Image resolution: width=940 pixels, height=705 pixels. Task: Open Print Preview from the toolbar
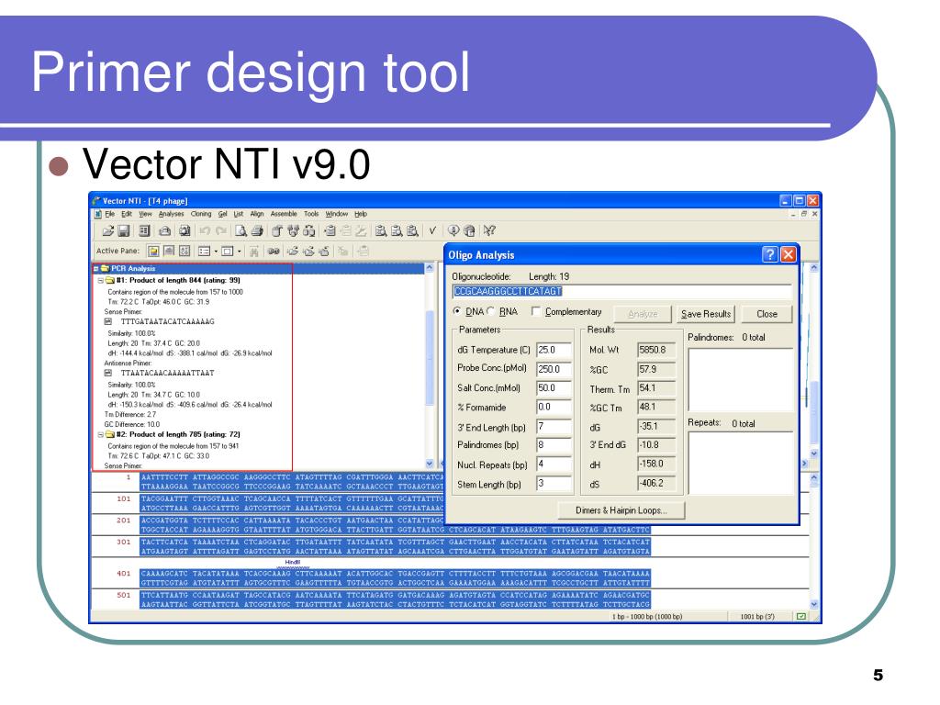click(241, 230)
